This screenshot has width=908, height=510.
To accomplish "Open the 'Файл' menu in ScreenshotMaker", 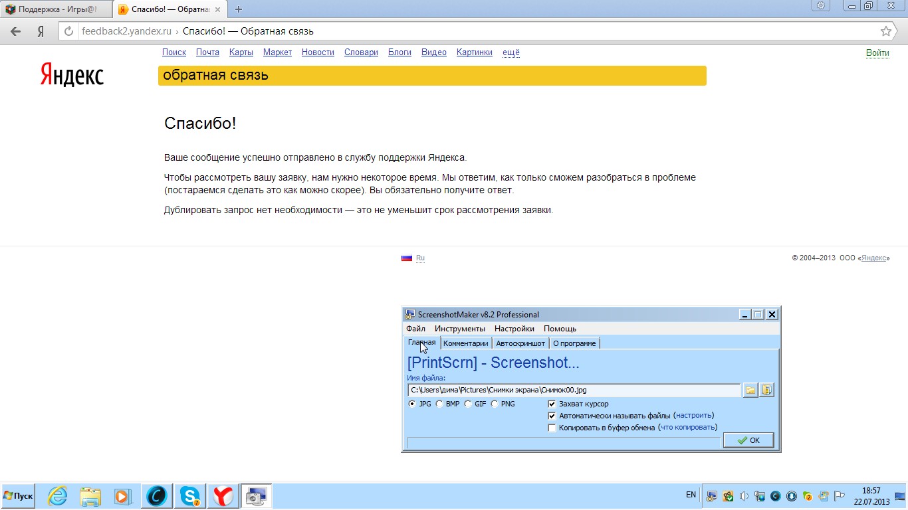I will click(416, 329).
